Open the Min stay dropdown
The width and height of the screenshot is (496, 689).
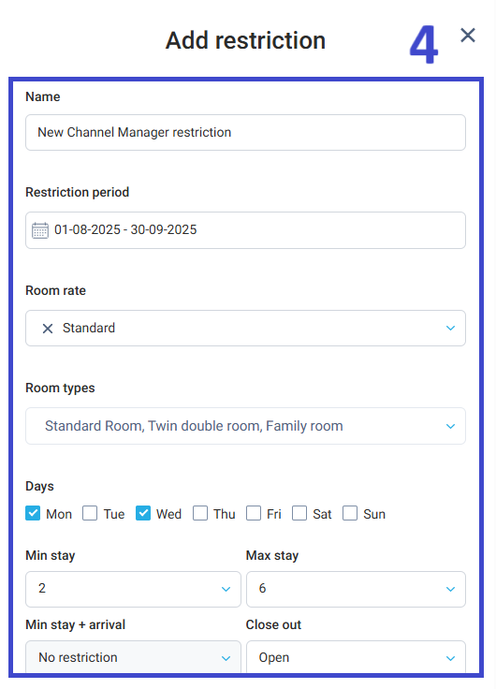[x=133, y=589]
